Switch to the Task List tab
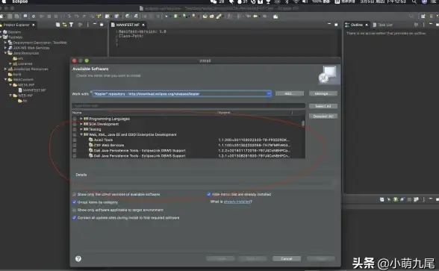 (383, 25)
